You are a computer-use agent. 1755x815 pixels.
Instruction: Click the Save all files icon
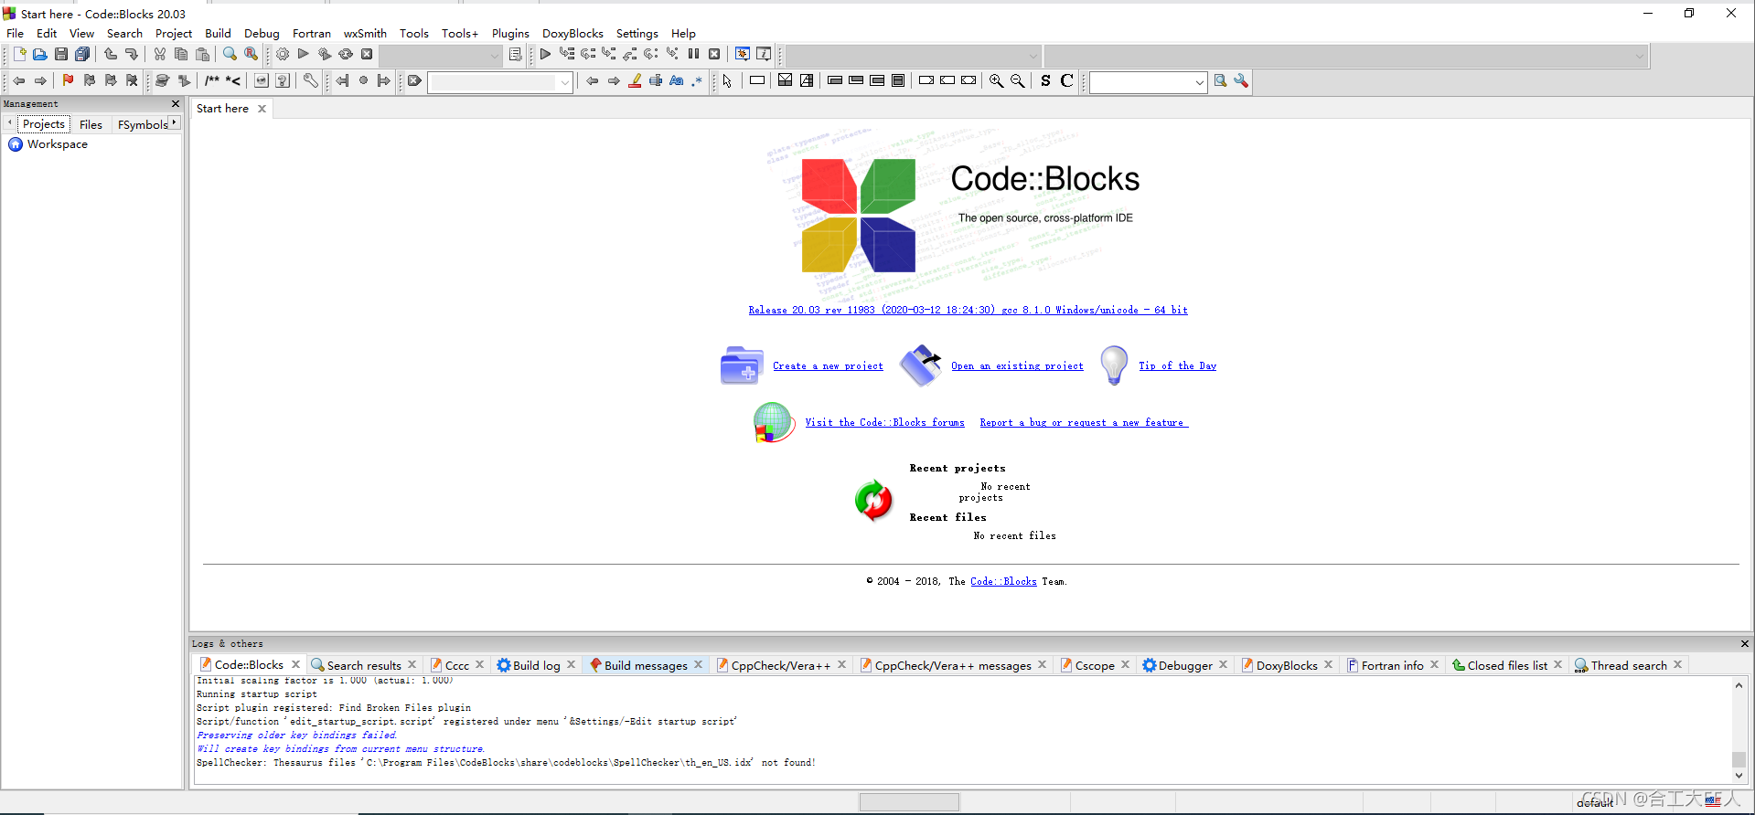(x=82, y=55)
